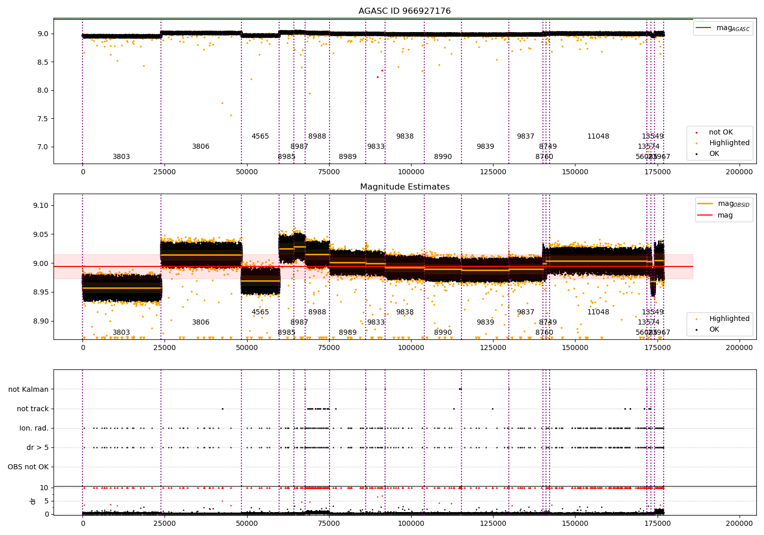
Task: Click y-axis tick 9.10 in the middle plot
Action: point(41,206)
